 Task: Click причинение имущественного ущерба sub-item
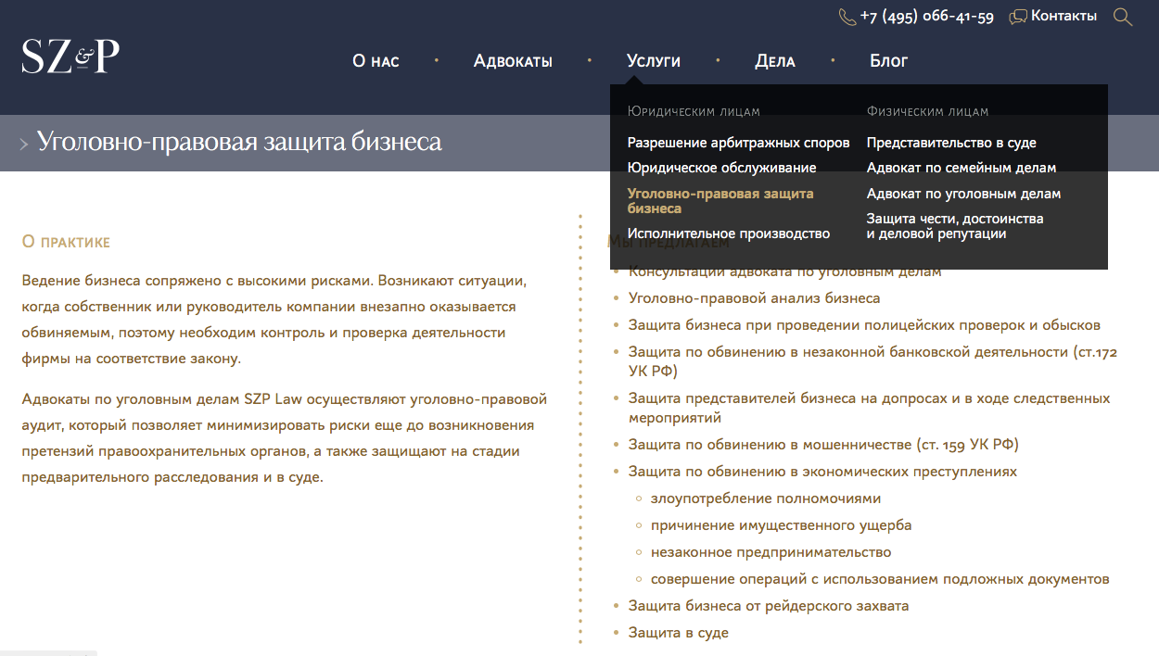tap(782, 525)
